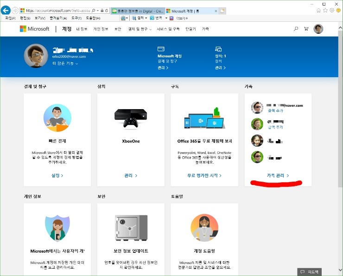
Task: Click the account avatar in header
Action: [x=318, y=29]
